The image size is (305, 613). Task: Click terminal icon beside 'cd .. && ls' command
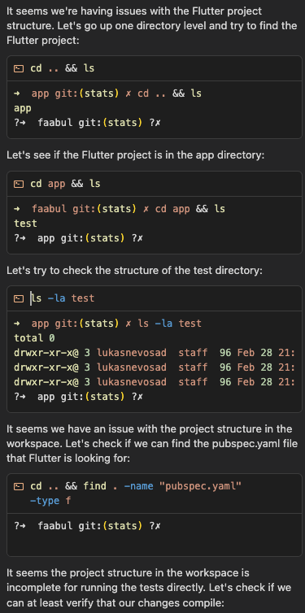coord(19,68)
